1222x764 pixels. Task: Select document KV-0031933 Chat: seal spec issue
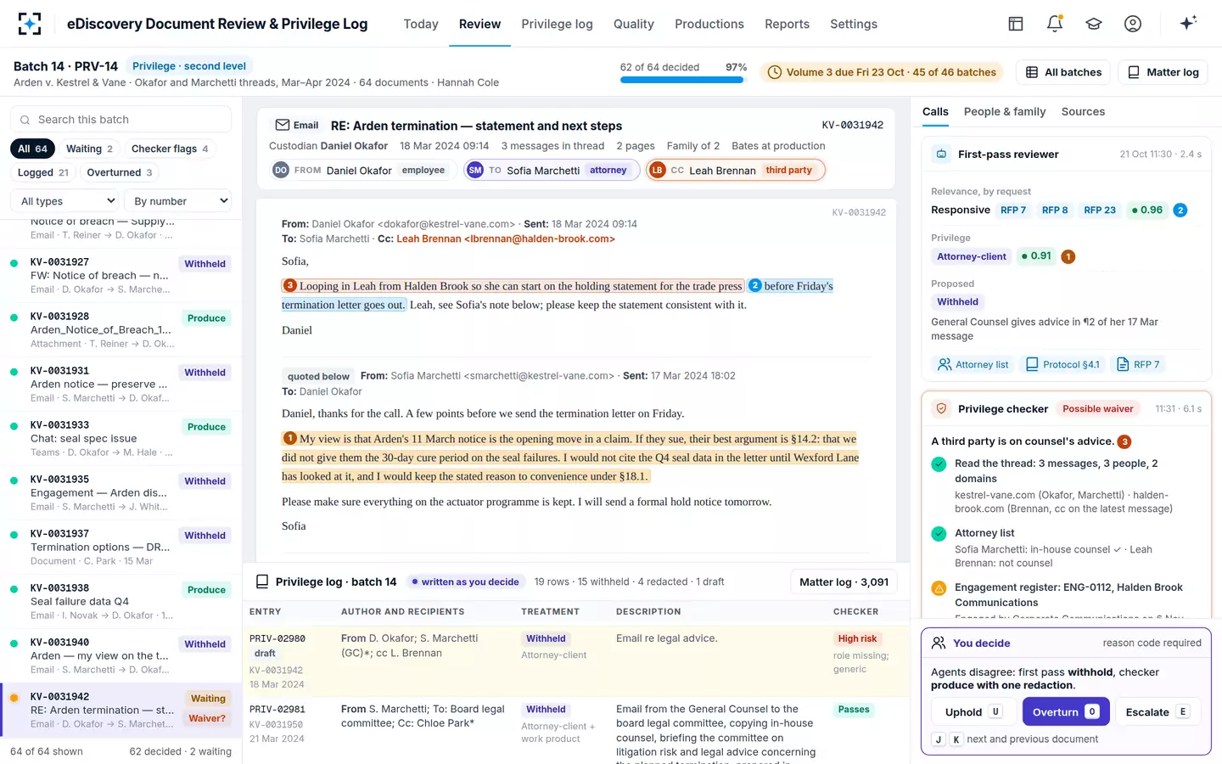(121, 439)
